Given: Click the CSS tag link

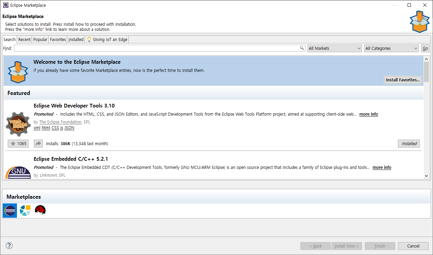Looking at the screenshot, I should pos(55,128).
